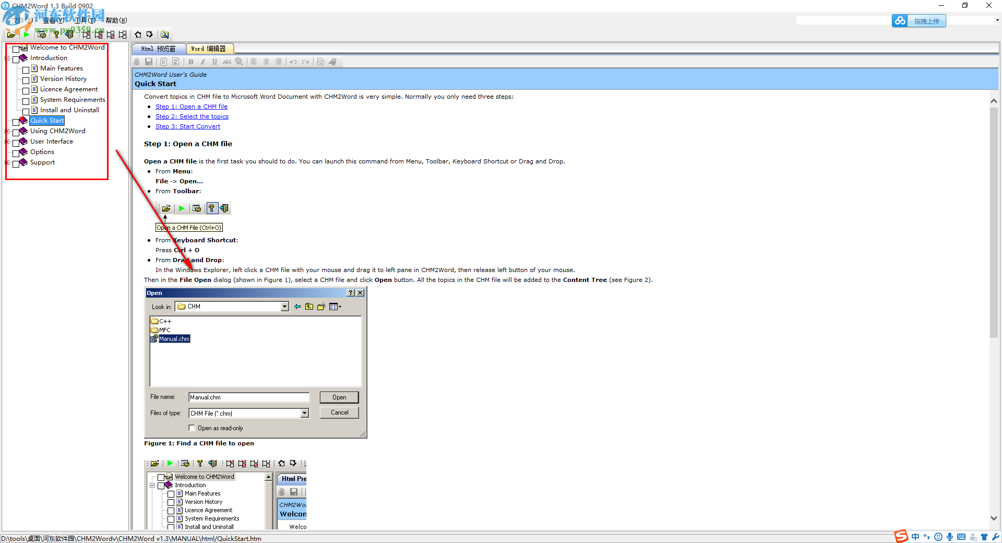Toggle Italic formatting in editor toolbar
This screenshot has height=543, width=1002.
point(202,62)
